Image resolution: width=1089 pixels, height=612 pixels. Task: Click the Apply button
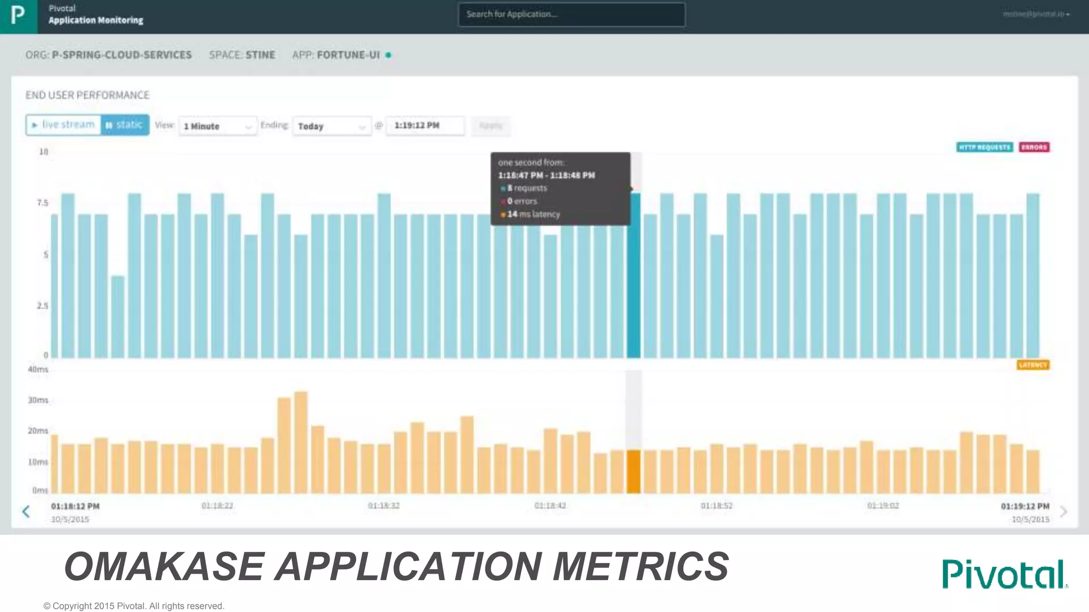[490, 126]
